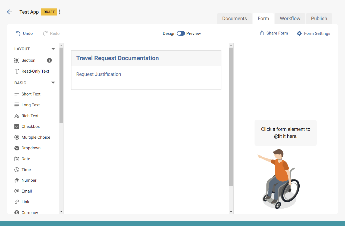Click the back arrow icon

pos(10,12)
